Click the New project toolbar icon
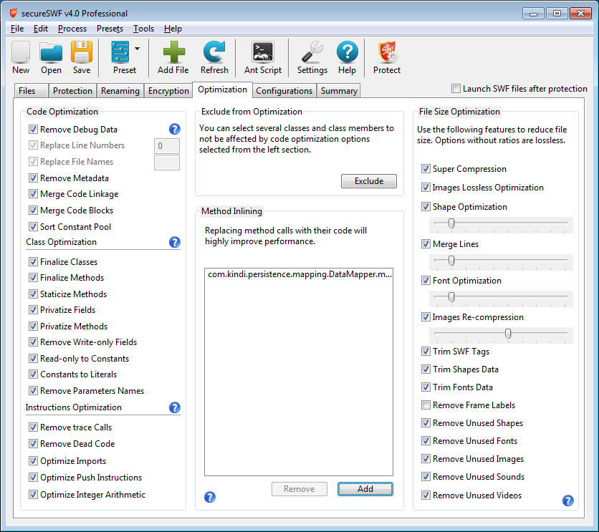This screenshot has width=599, height=532. [x=21, y=53]
